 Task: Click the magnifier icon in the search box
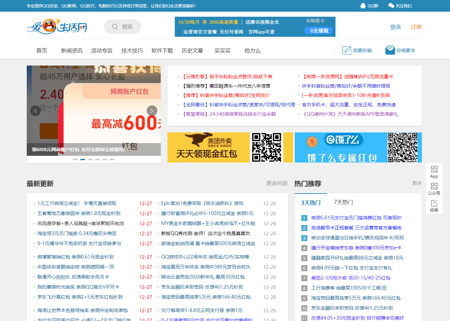click(x=115, y=26)
